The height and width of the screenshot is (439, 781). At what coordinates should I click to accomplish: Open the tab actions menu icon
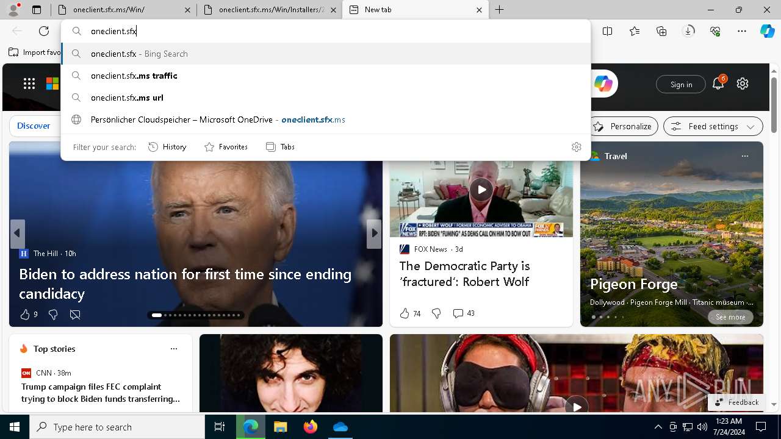37,10
